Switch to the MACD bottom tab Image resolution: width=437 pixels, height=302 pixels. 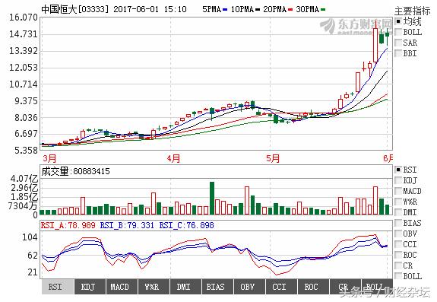[x=122, y=287]
